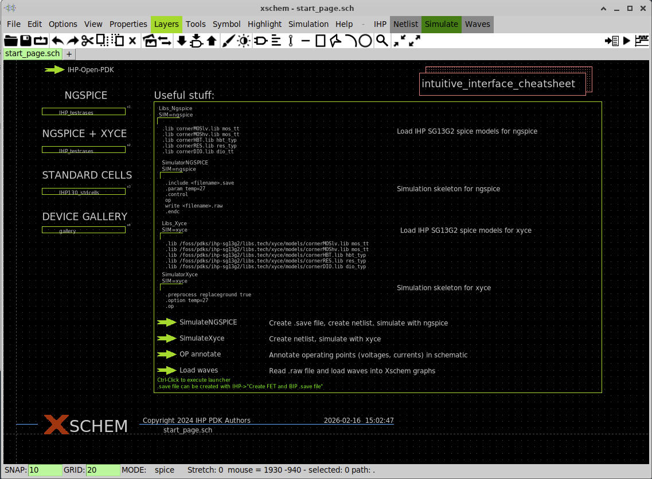The height and width of the screenshot is (479, 652).
Task: Click the green Simulate button
Action: (441, 24)
